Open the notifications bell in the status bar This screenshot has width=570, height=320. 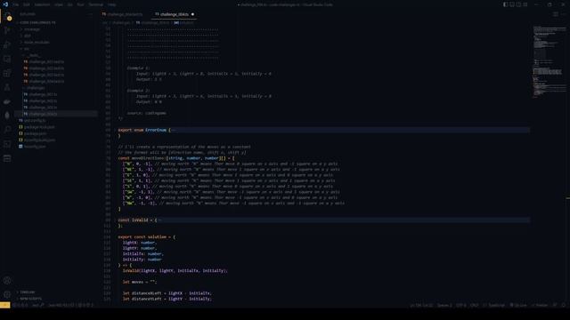(564, 305)
